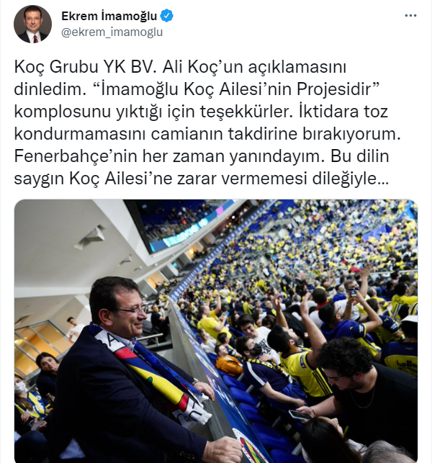This screenshot has width=432, height=463.
Task: Click the text 'komplosunu yıktığı için teşekkürler.'
Action: click(x=153, y=112)
